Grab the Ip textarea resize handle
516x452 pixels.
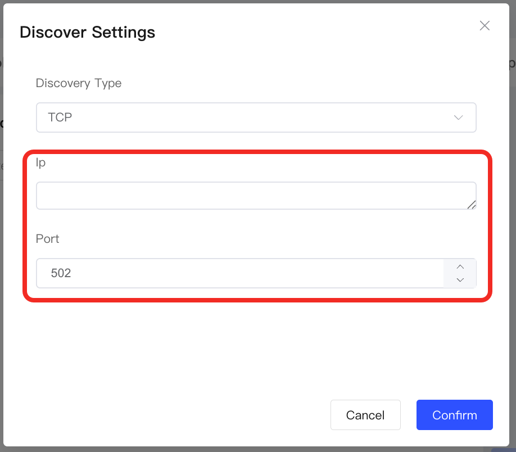(472, 205)
